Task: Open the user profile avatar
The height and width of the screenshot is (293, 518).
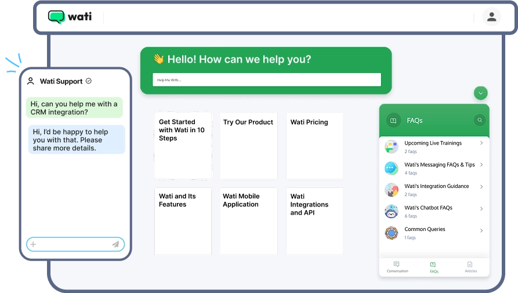Action: pos(491,17)
